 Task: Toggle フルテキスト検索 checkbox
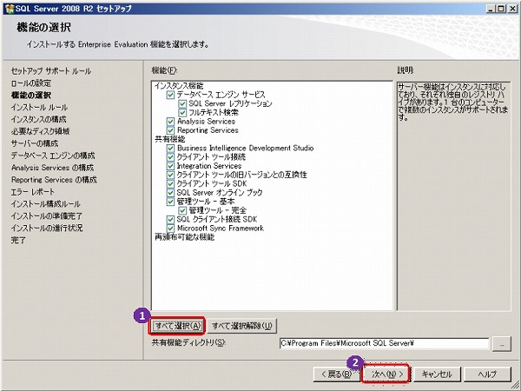182,113
